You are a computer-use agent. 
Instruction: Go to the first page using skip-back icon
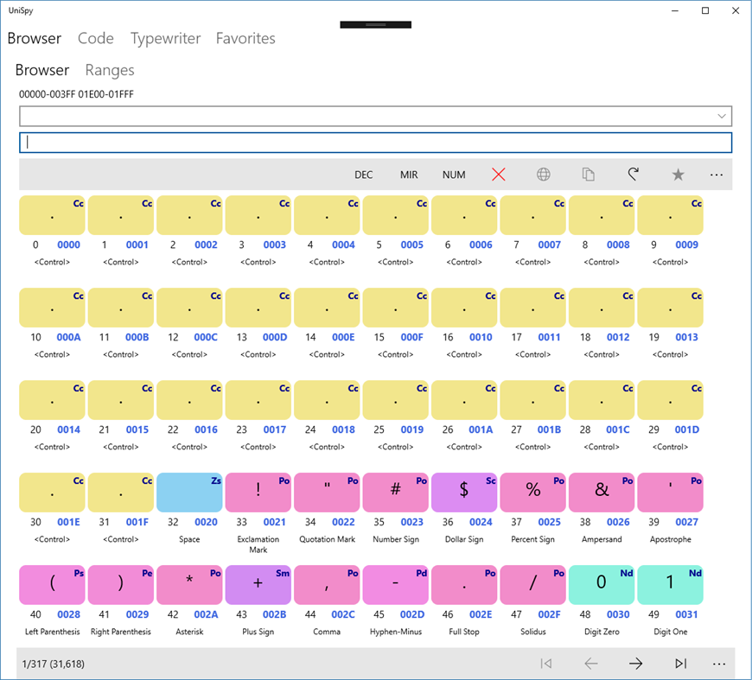pos(546,664)
